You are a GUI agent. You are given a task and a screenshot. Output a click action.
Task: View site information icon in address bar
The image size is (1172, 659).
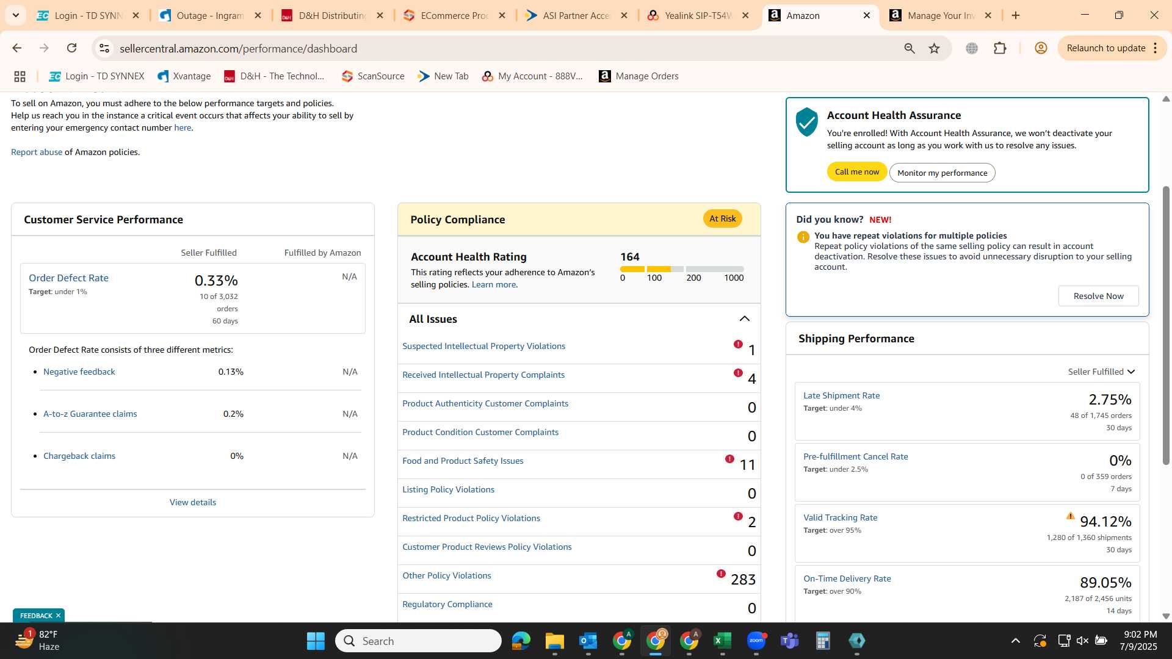click(x=104, y=48)
